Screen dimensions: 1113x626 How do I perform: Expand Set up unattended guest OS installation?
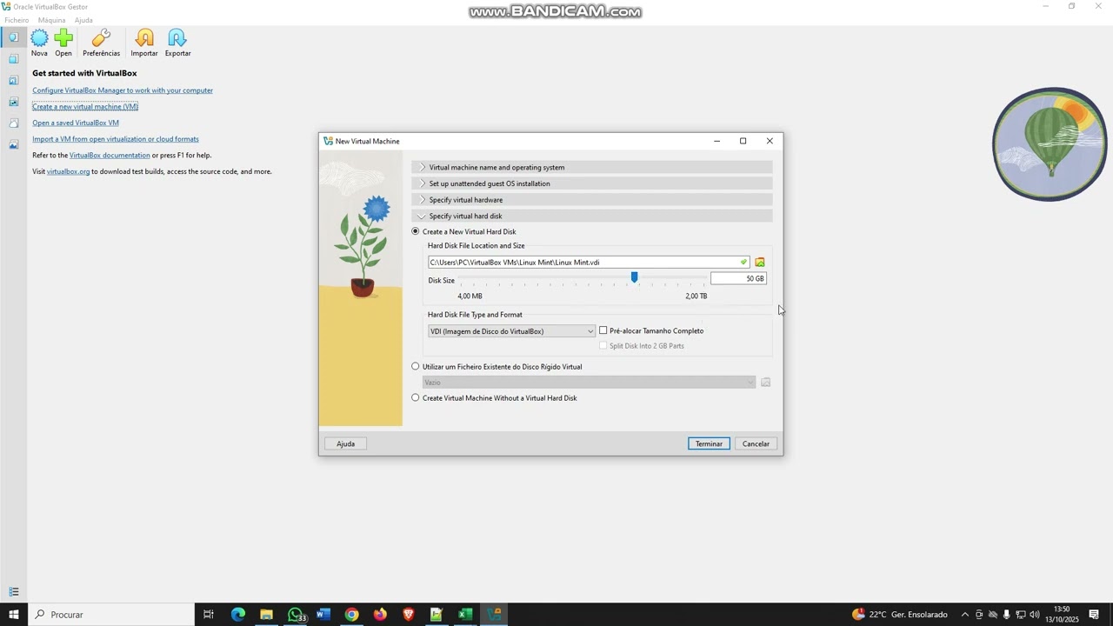592,183
